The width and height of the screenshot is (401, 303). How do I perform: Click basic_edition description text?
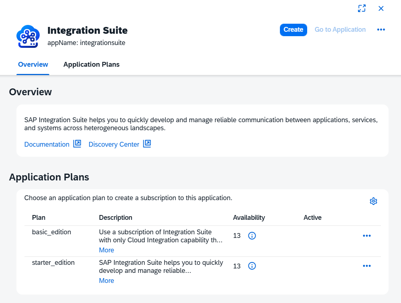point(161,236)
